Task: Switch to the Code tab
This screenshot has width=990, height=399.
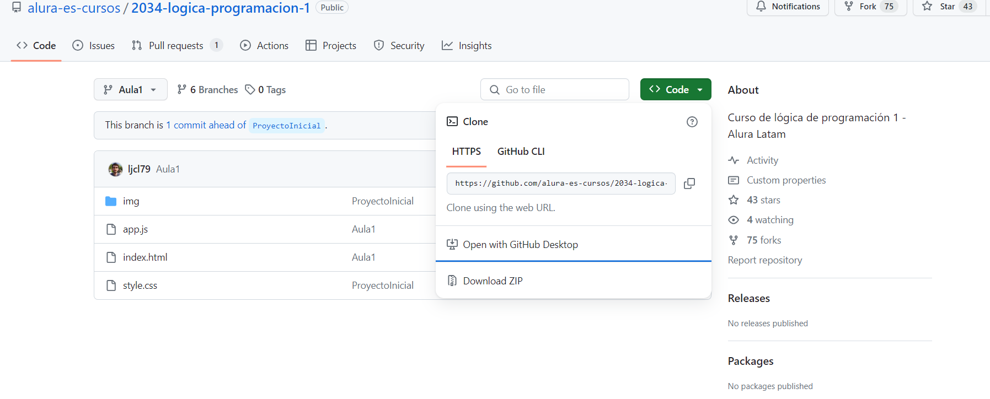Action: coord(36,46)
